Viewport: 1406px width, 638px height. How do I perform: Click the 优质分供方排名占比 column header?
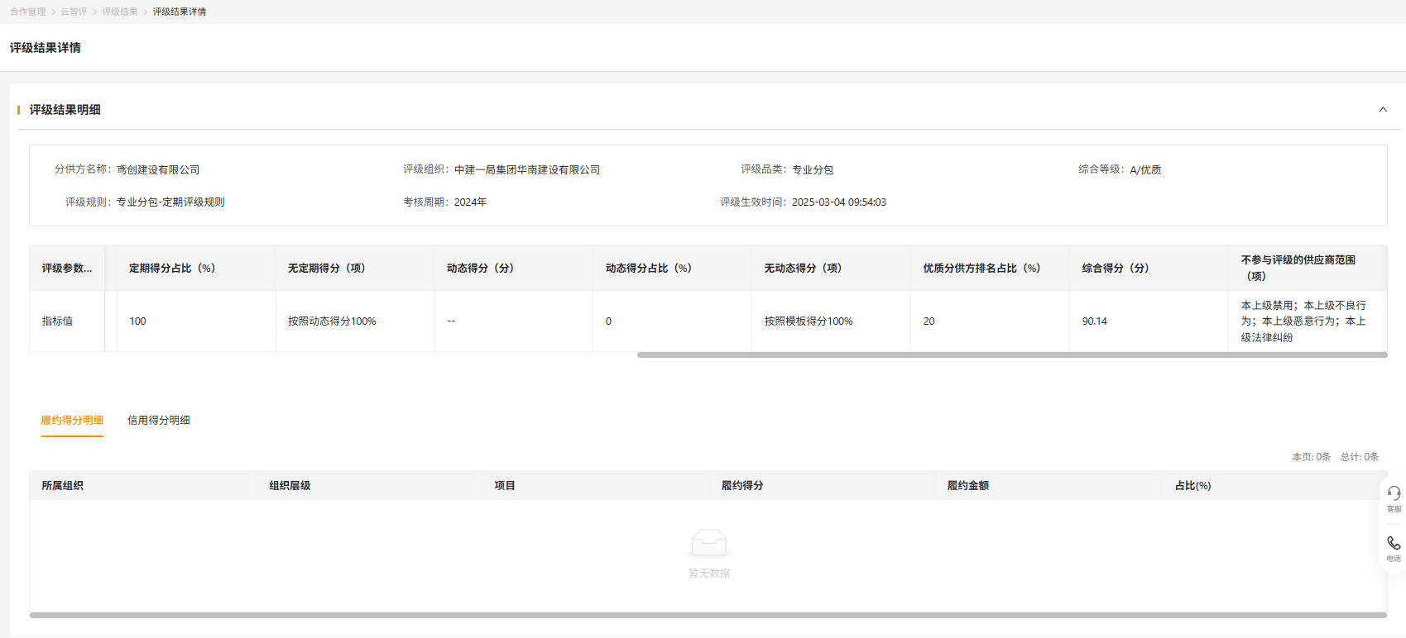coord(981,268)
